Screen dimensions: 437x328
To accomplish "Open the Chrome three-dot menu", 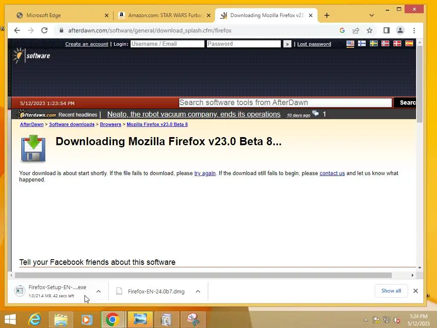I will point(414,30).
